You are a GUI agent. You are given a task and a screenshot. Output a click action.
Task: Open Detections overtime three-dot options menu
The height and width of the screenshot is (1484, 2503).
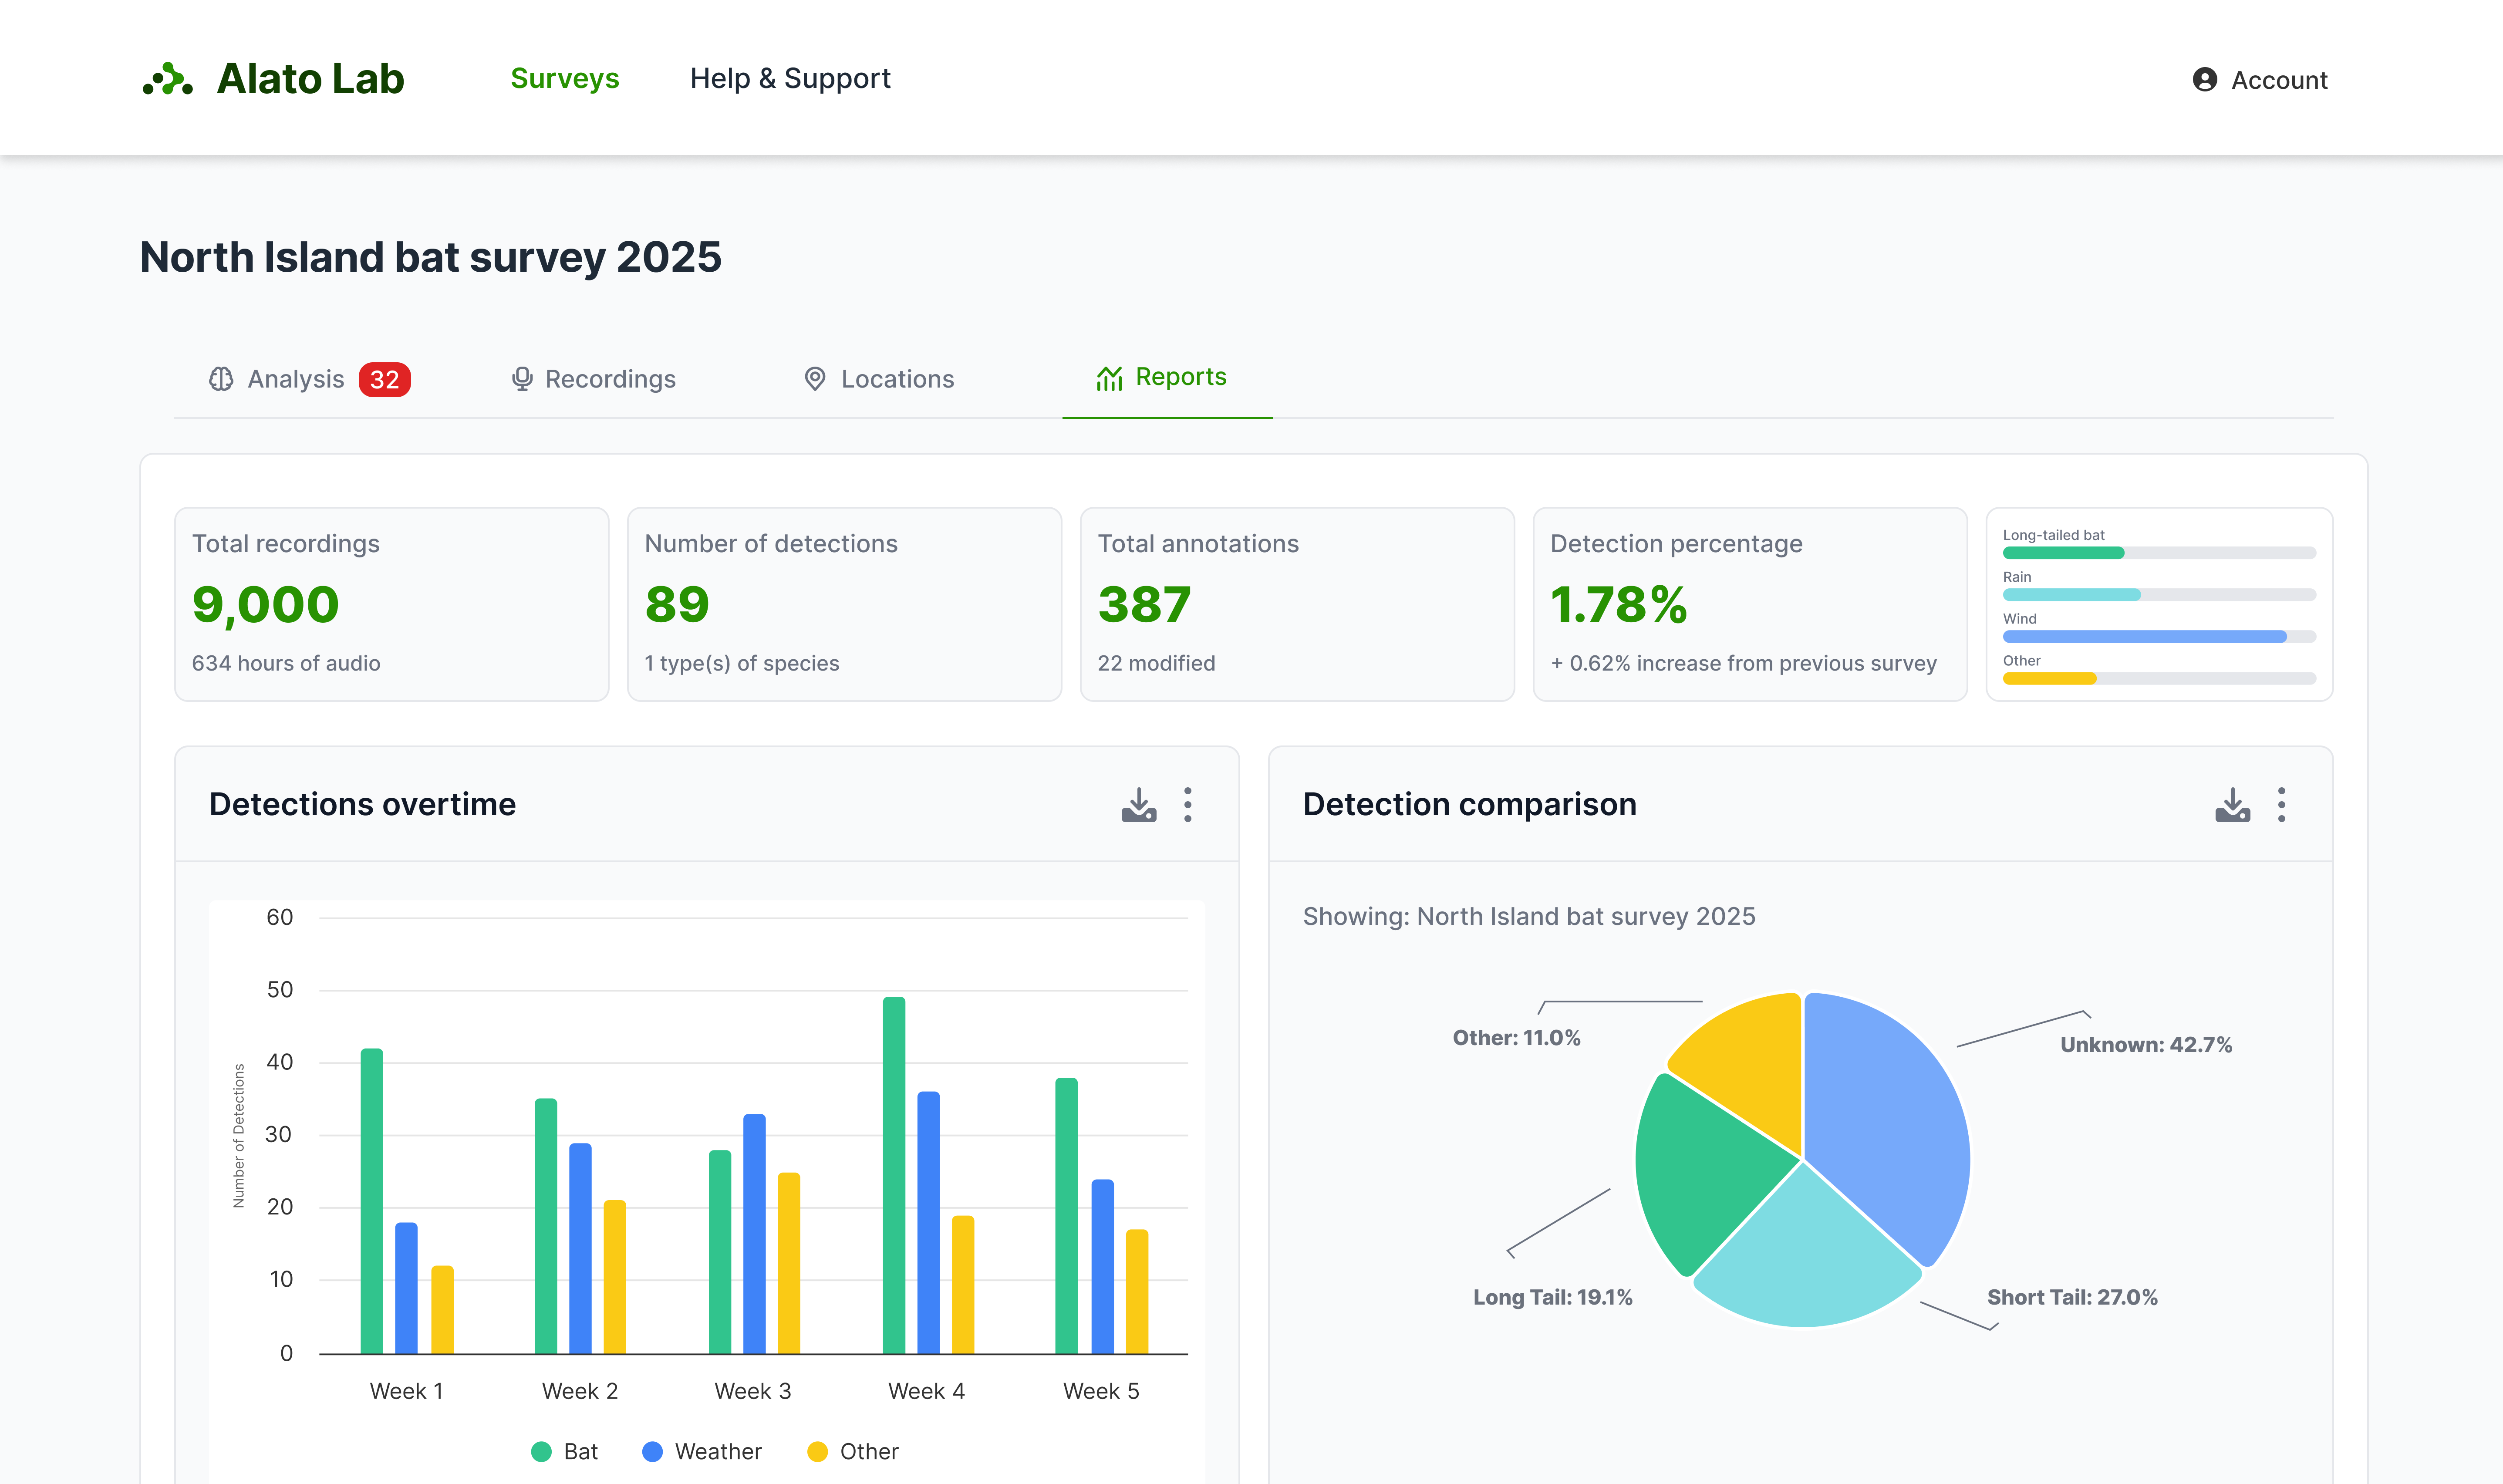click(x=1187, y=805)
